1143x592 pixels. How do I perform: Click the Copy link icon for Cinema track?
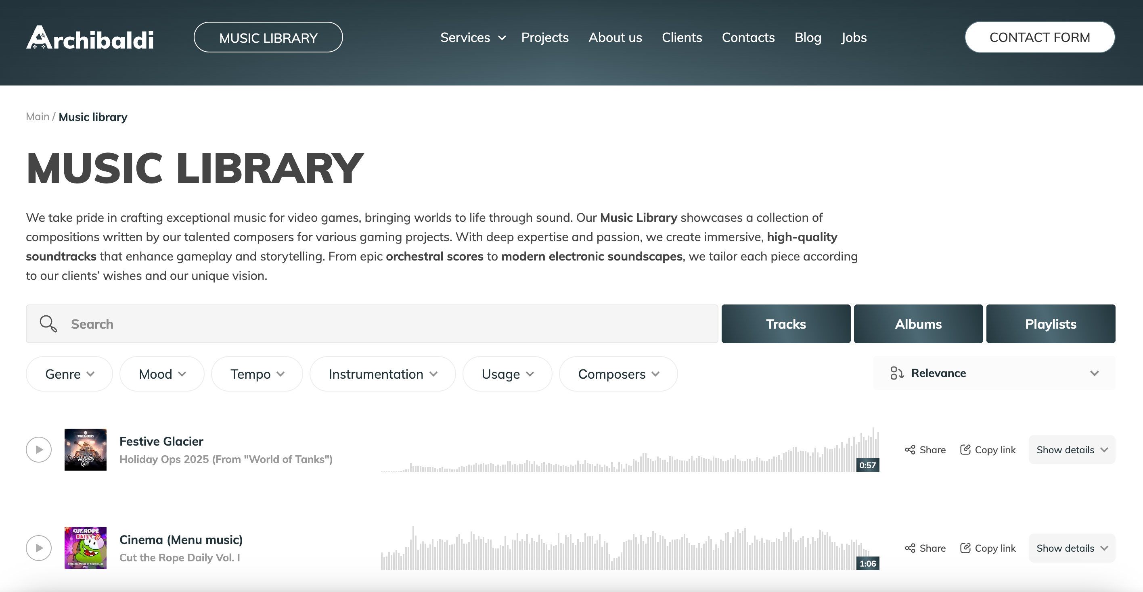pos(965,548)
